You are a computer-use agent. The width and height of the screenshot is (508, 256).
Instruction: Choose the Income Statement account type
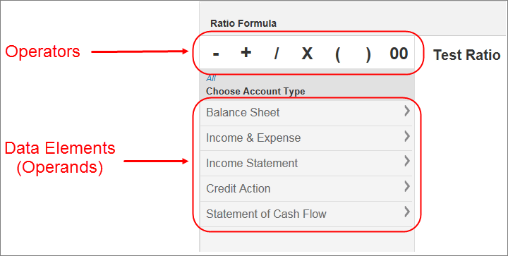tap(306, 164)
